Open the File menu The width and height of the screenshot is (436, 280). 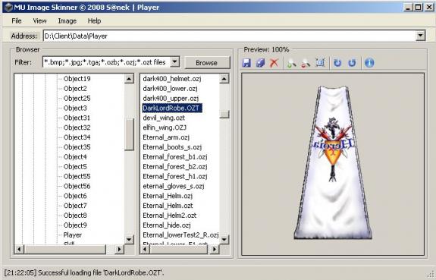click(17, 21)
